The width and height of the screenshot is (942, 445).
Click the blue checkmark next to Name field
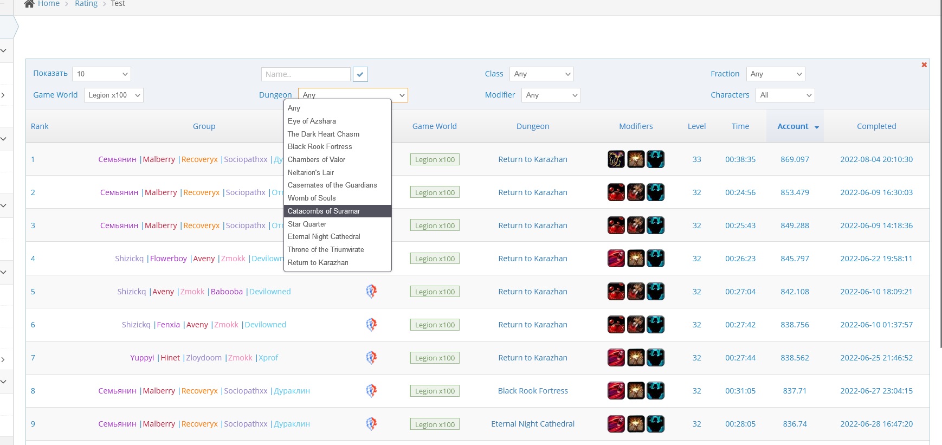360,74
